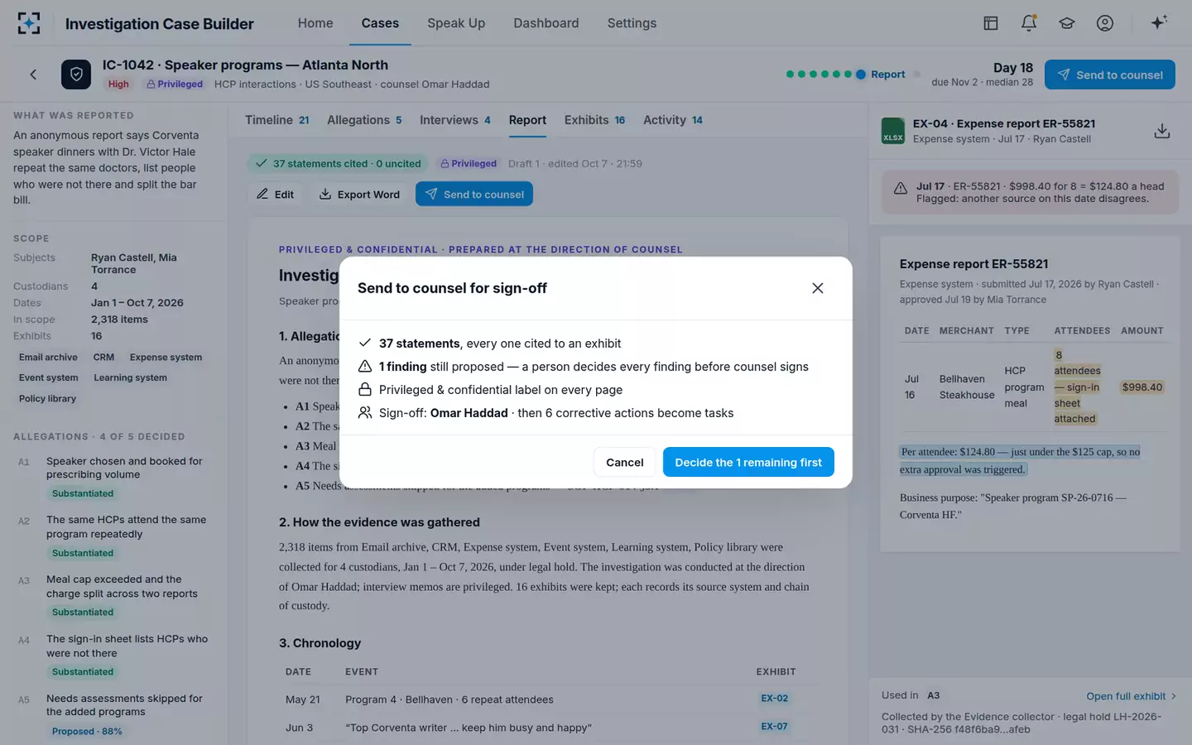The height and width of the screenshot is (745, 1192).
Task: Click the layout panel icon in top bar
Action: 991,23
